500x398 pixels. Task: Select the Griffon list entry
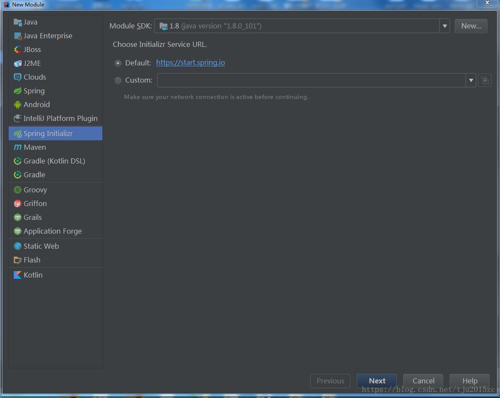(x=56, y=204)
